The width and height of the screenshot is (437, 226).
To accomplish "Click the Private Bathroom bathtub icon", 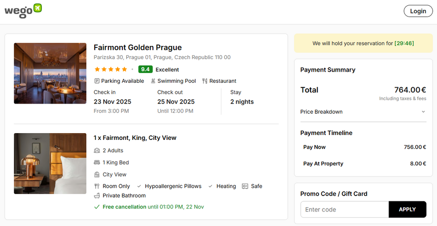I will [97, 196].
